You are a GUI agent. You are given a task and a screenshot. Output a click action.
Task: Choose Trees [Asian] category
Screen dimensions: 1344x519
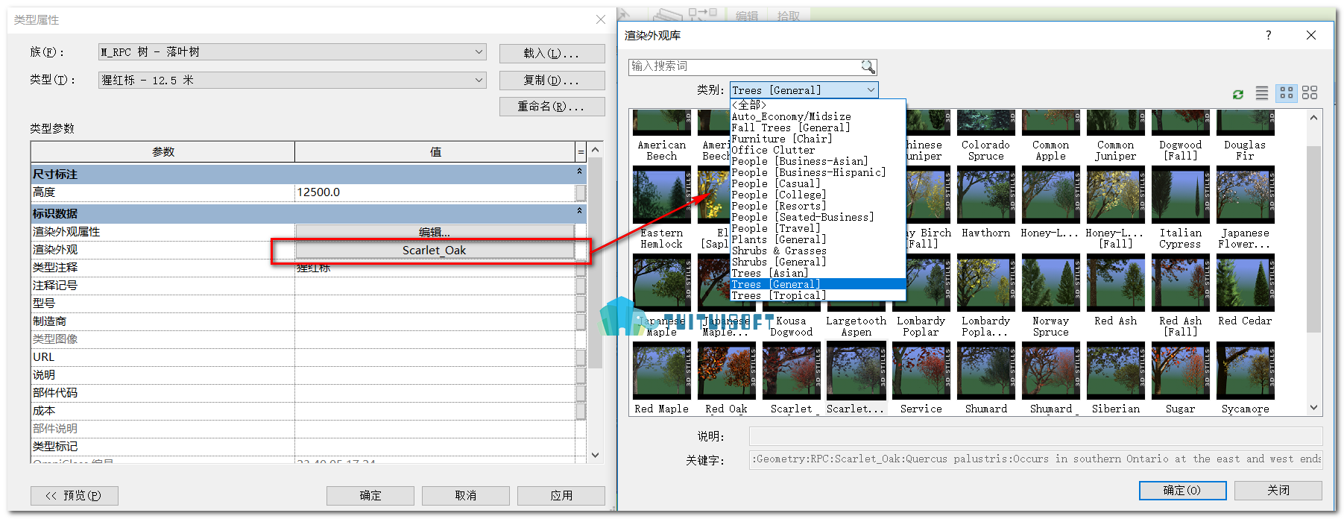coord(818,273)
